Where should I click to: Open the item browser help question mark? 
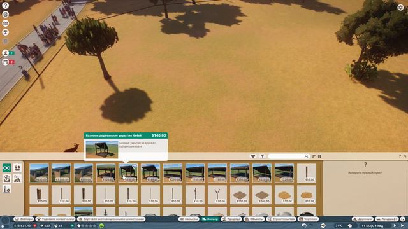[400, 156]
